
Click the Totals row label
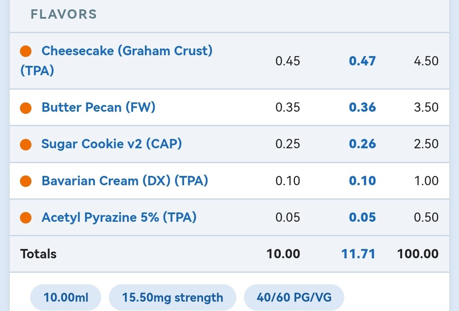(38, 254)
